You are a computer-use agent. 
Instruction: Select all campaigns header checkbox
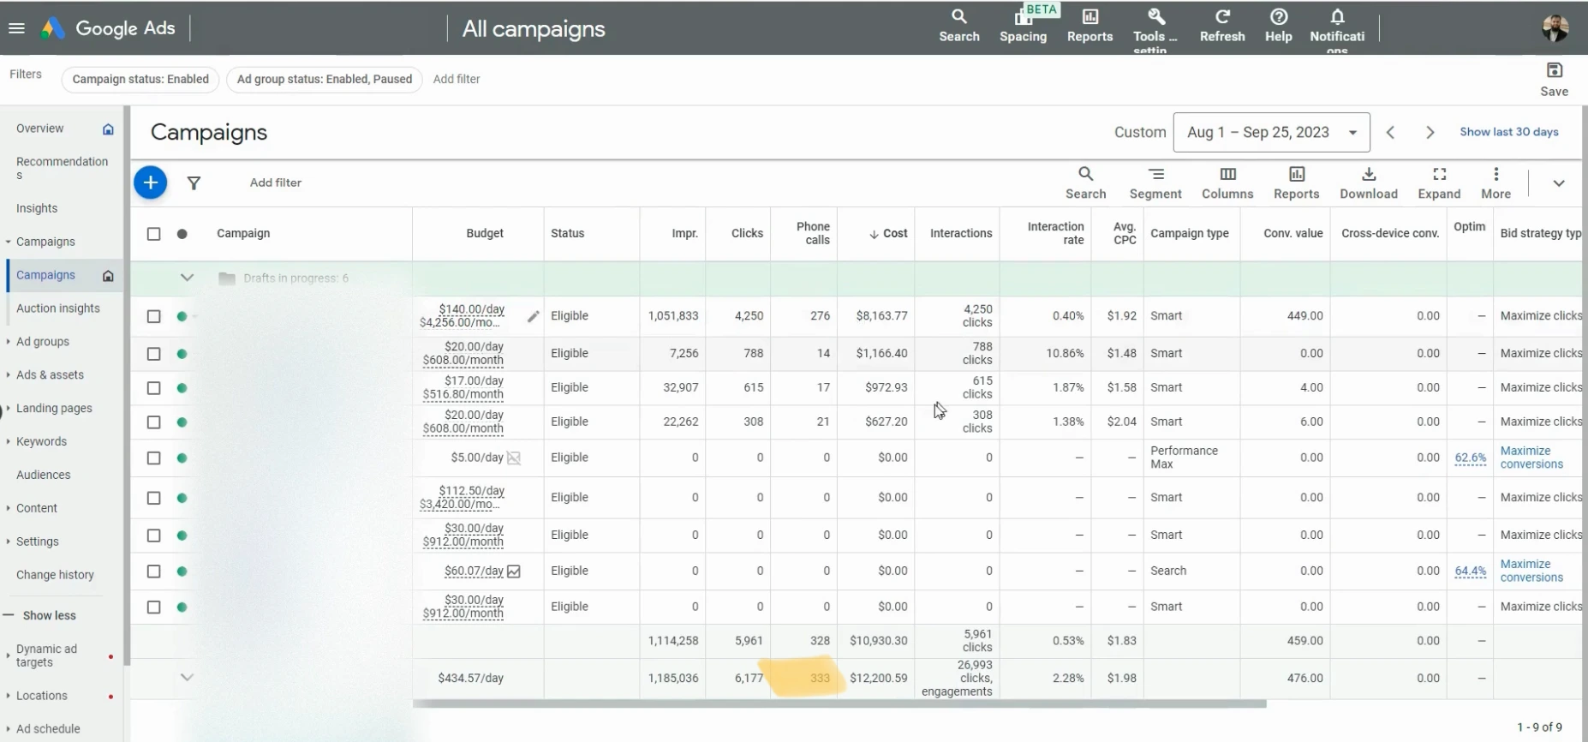point(153,234)
